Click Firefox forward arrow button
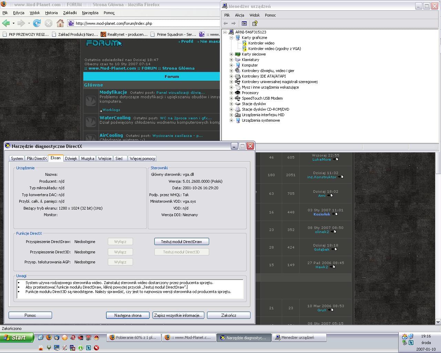Viewport: 441px width, 353px height. pos(21,23)
